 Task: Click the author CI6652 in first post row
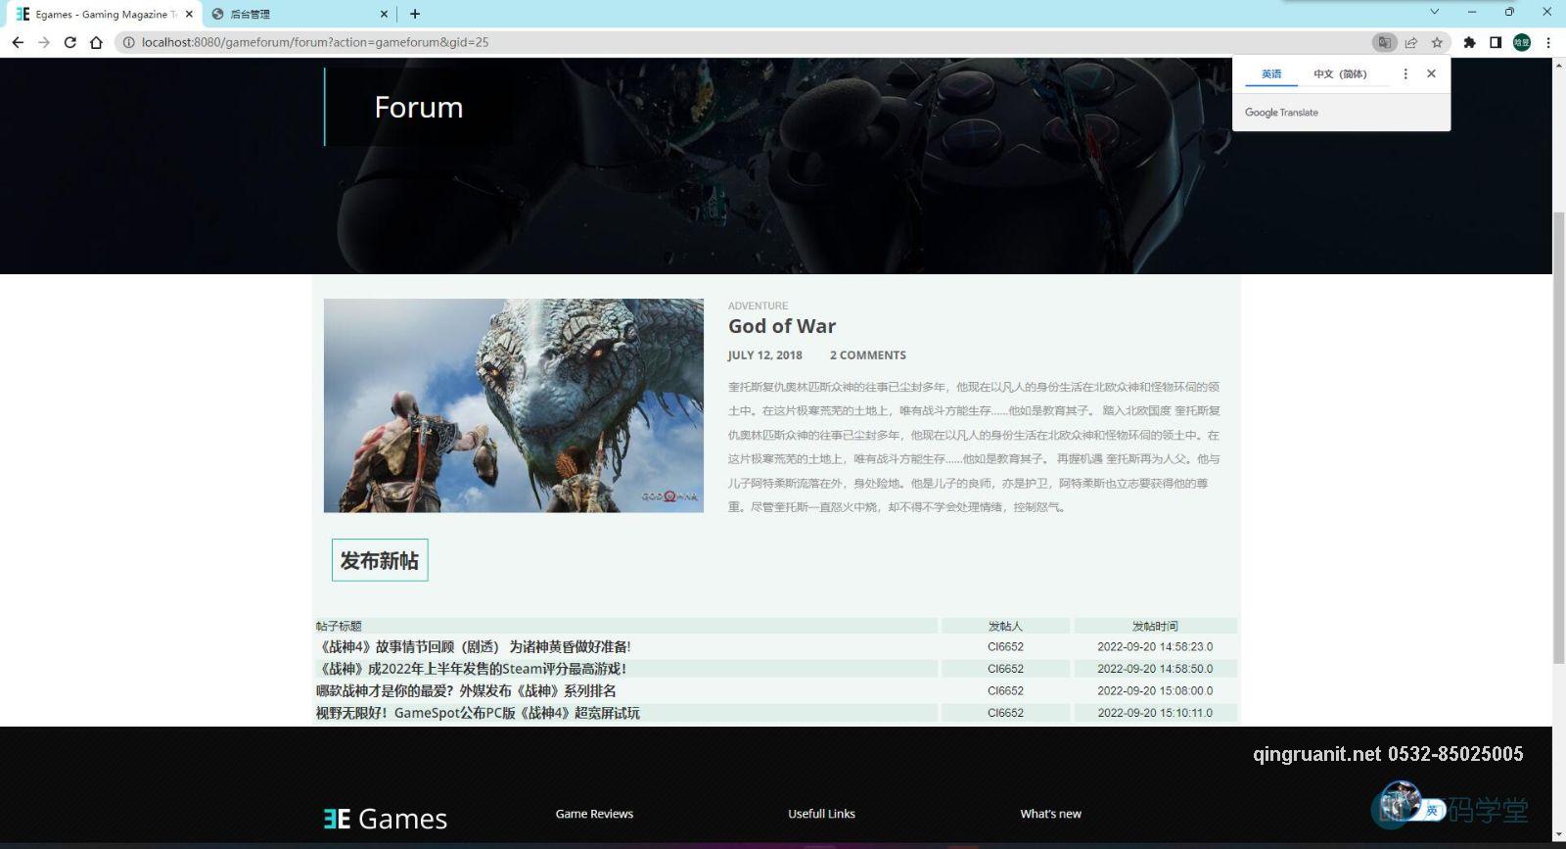click(x=1005, y=647)
